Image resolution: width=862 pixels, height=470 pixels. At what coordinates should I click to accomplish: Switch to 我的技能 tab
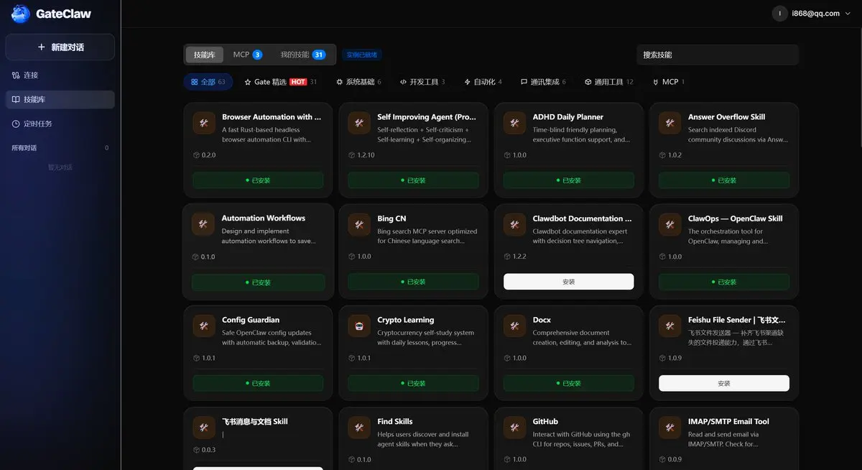tap(302, 55)
